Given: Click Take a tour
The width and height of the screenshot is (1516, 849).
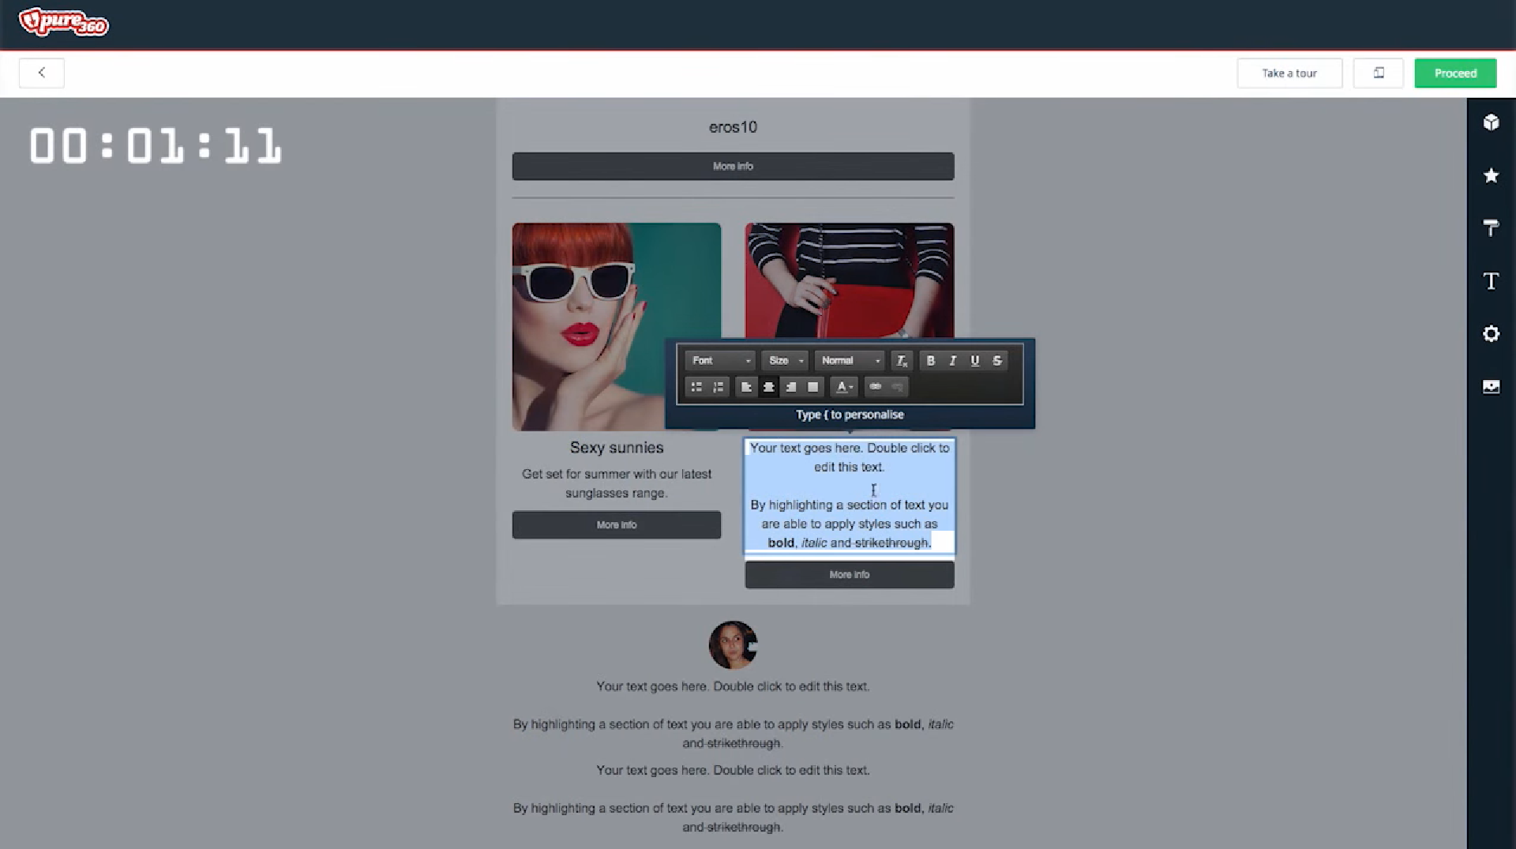Looking at the screenshot, I should [x=1289, y=73].
